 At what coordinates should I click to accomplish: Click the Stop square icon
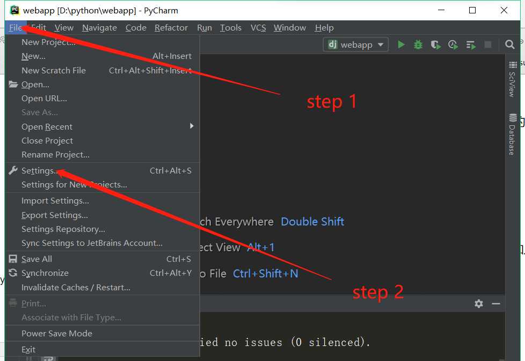point(488,44)
